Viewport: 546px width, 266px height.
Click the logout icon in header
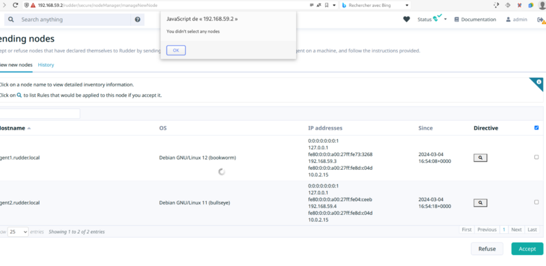click(541, 20)
